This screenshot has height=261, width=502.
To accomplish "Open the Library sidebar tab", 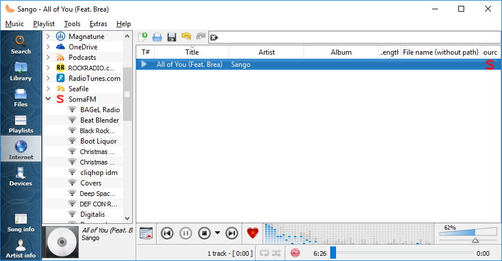I will point(21,71).
